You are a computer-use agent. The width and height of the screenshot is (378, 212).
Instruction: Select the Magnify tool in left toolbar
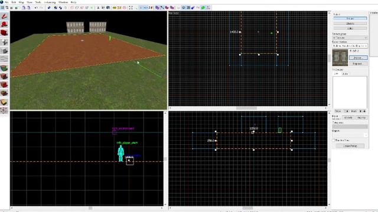(4, 24)
